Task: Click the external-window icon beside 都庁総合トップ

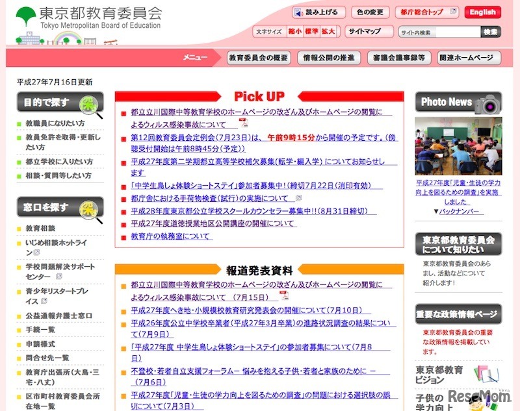Action: coord(452,11)
